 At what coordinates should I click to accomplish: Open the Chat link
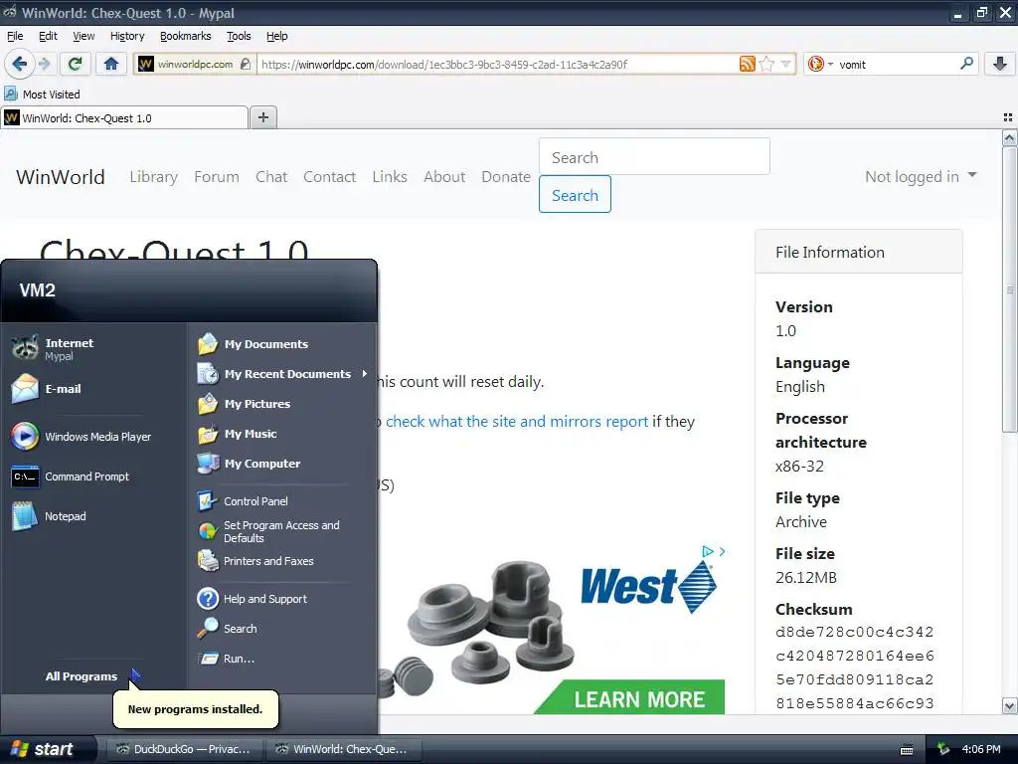pos(271,177)
